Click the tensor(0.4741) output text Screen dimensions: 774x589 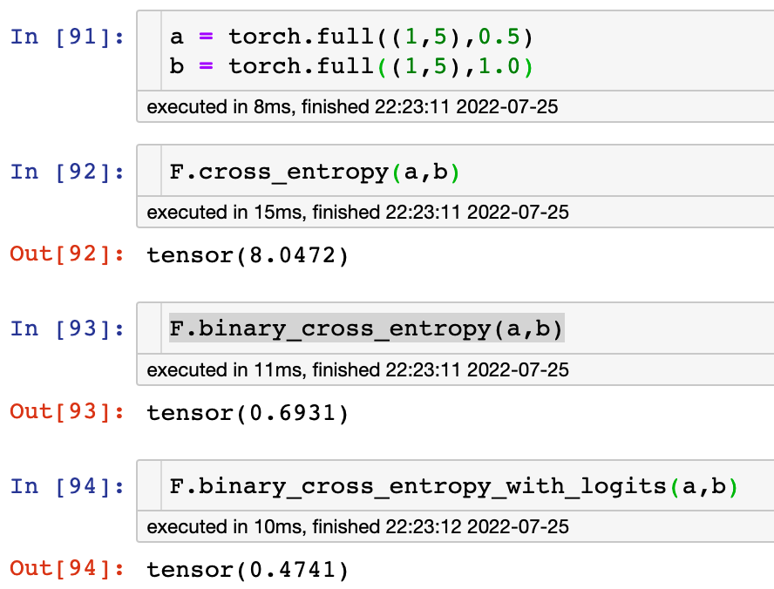click(x=248, y=569)
